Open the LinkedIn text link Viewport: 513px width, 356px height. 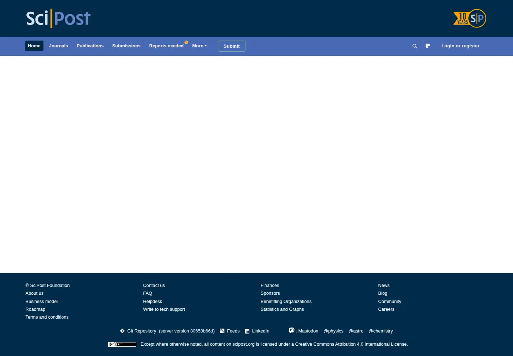tap(260, 331)
